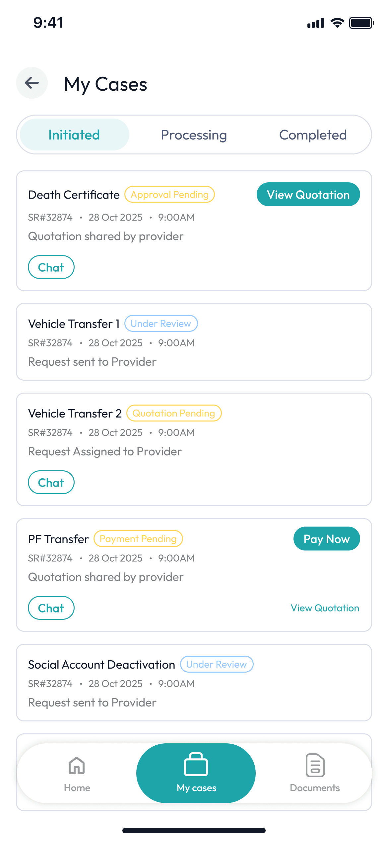Open Chat for PF Transfer case

pos(51,608)
